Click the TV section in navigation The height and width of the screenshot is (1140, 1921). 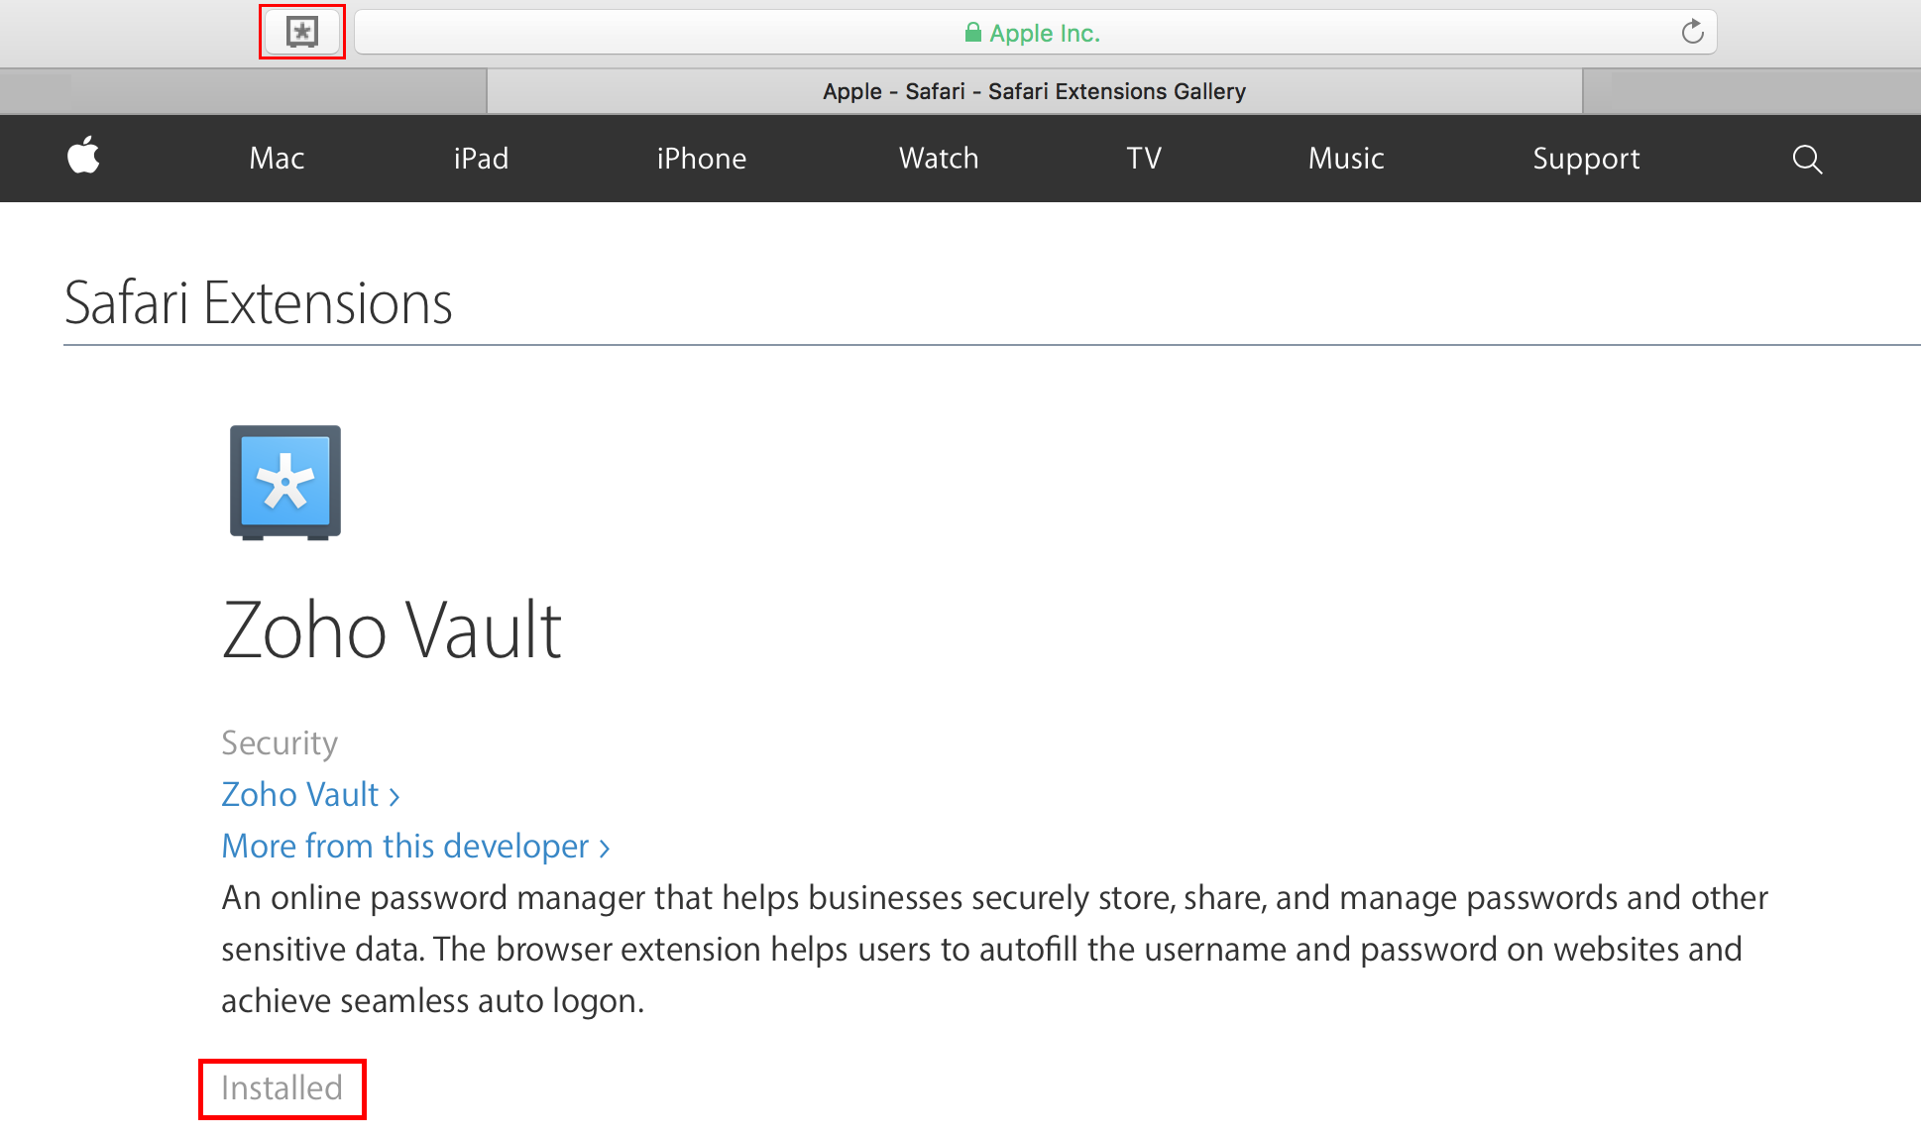tap(1143, 158)
